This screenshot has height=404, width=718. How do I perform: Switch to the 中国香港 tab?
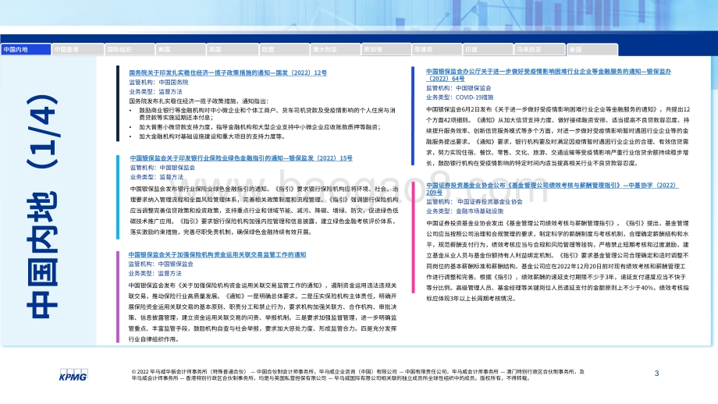pos(78,49)
